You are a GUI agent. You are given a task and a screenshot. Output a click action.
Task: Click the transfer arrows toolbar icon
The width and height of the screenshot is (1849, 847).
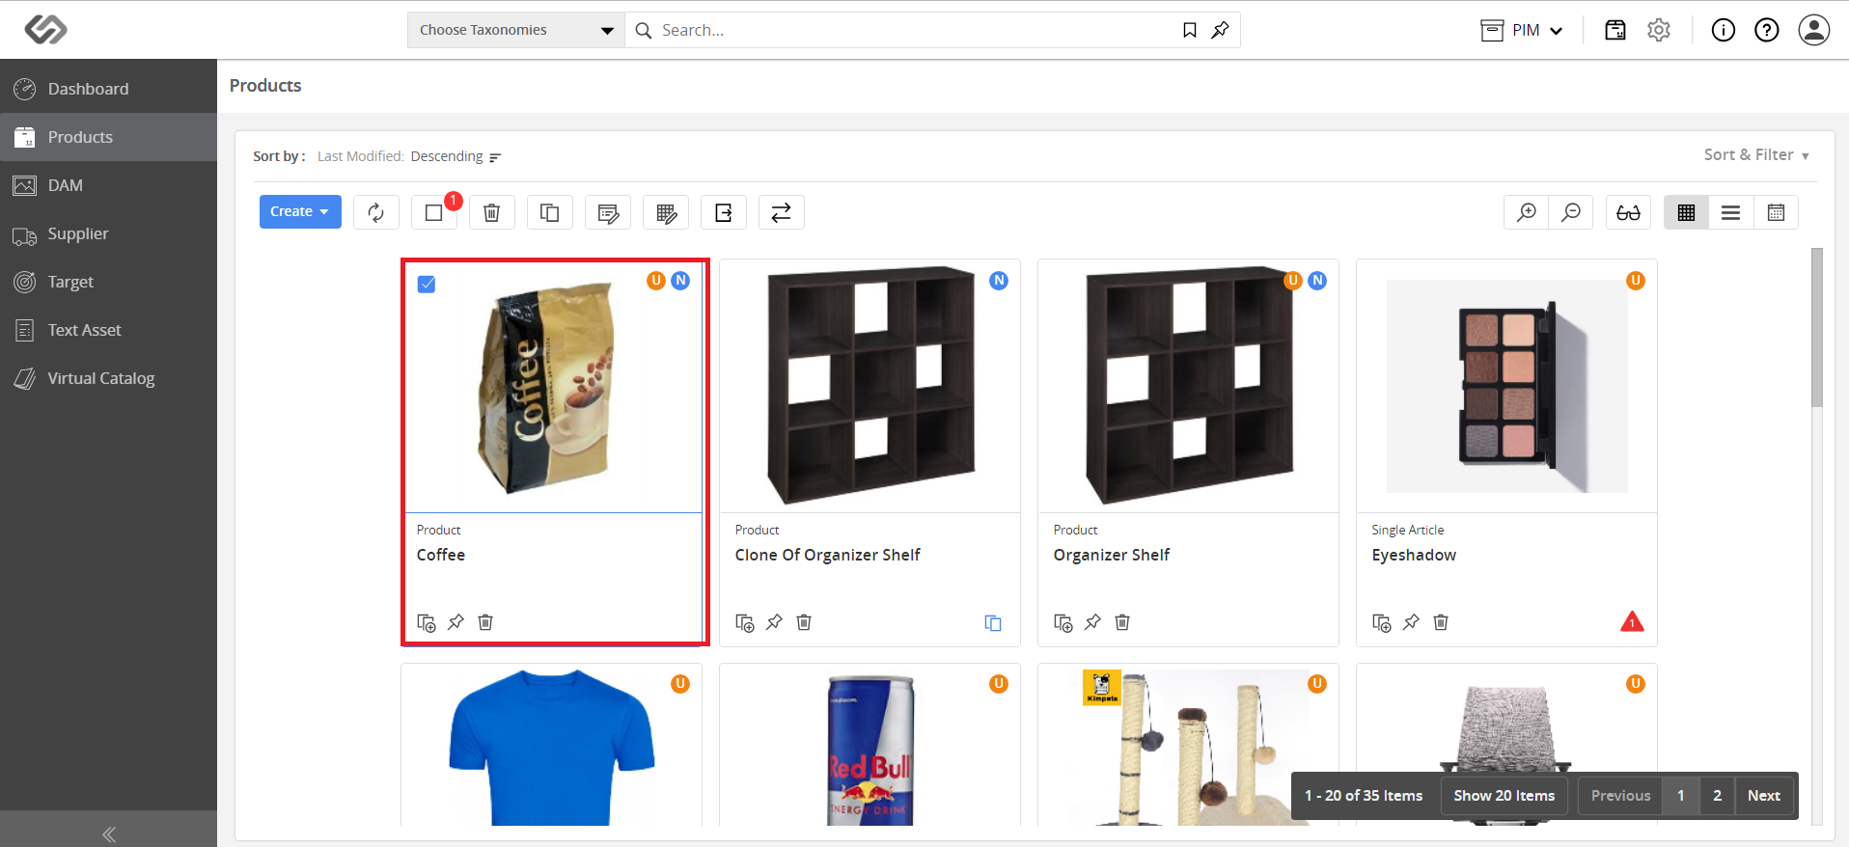tap(782, 212)
